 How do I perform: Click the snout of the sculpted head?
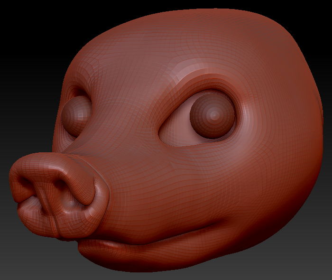pyautogui.click(x=59, y=196)
